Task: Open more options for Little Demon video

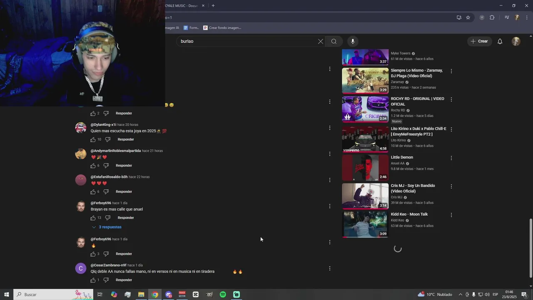Action: [451, 158]
